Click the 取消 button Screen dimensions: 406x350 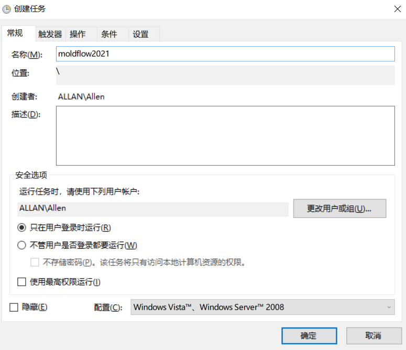click(x=374, y=336)
